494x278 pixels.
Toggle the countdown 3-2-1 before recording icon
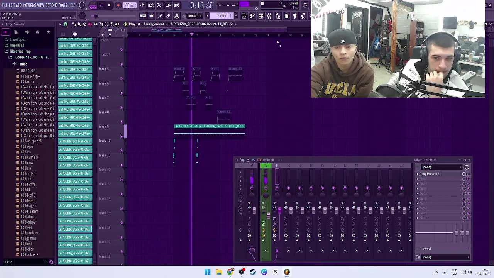160,5
